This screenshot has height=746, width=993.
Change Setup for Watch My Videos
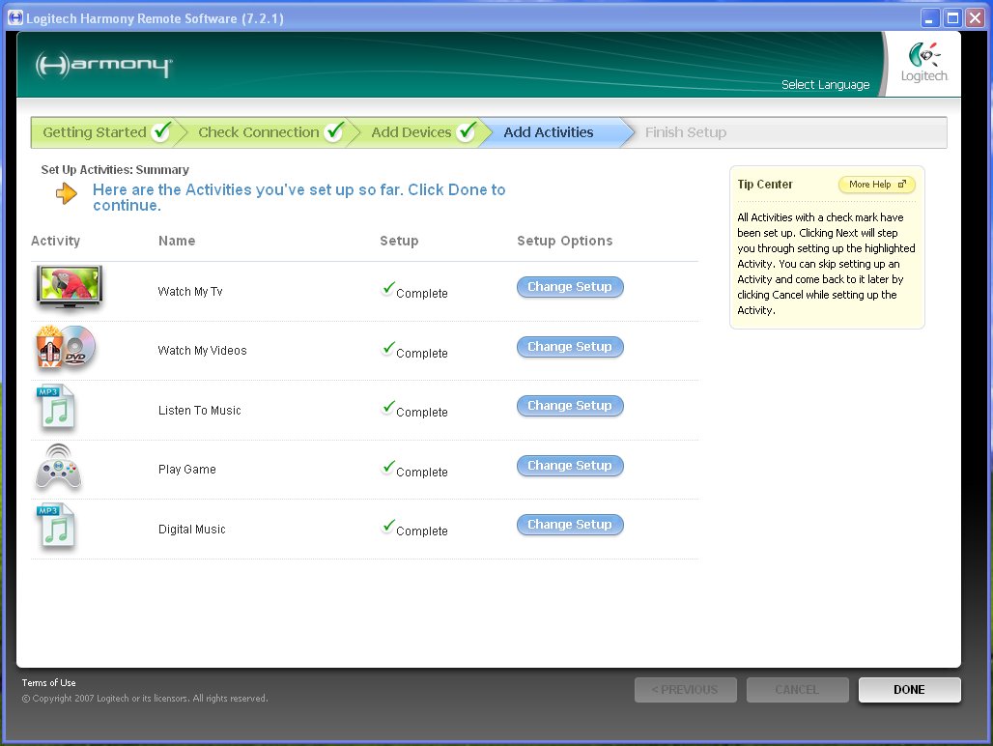(570, 346)
